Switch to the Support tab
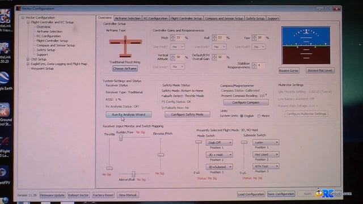 coord(273,18)
